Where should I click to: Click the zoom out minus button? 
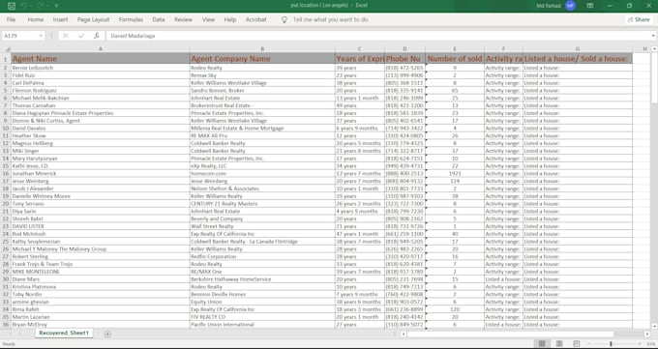[588, 344]
